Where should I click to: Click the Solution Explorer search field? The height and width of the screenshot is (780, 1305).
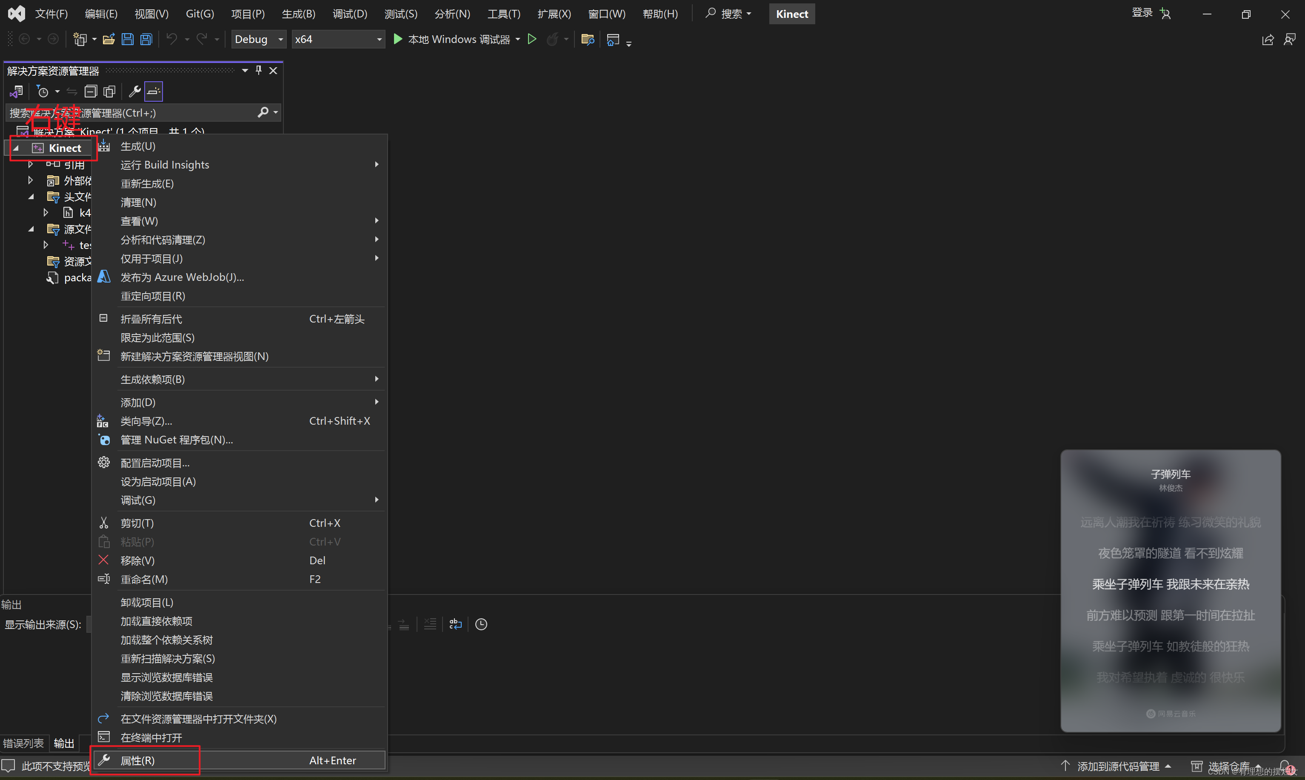point(131,113)
